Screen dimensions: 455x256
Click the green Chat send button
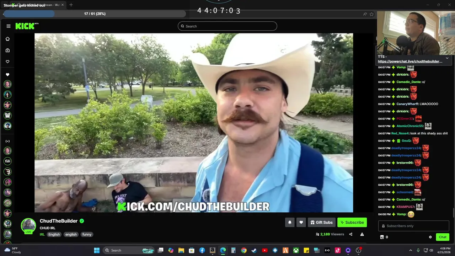point(443,237)
